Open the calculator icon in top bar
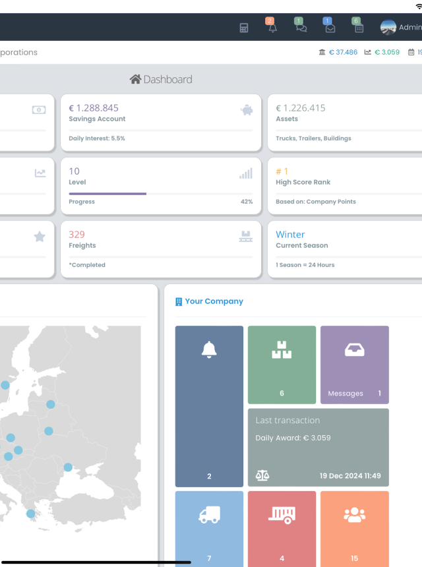The height and width of the screenshot is (567, 422). click(x=244, y=28)
